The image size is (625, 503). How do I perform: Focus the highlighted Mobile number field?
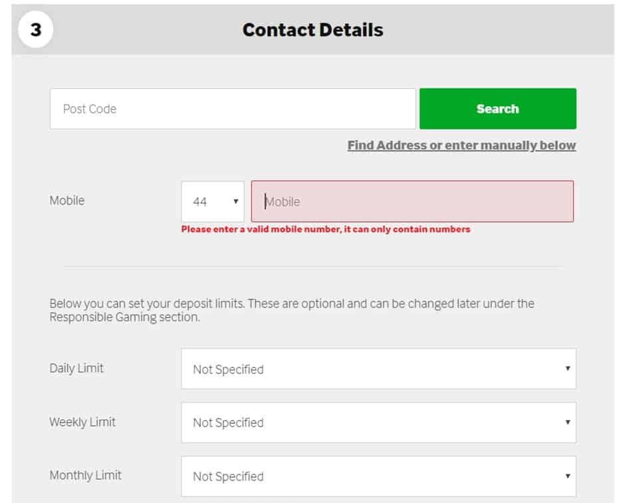pyautogui.click(x=412, y=201)
